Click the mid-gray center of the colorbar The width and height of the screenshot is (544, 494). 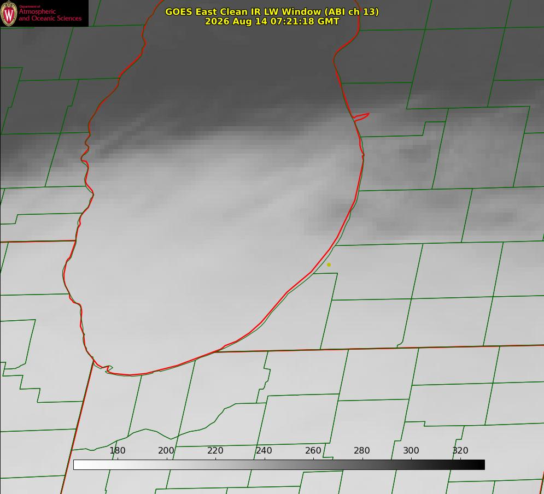(279, 465)
